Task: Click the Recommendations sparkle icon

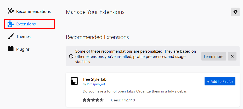Action: tap(11, 11)
